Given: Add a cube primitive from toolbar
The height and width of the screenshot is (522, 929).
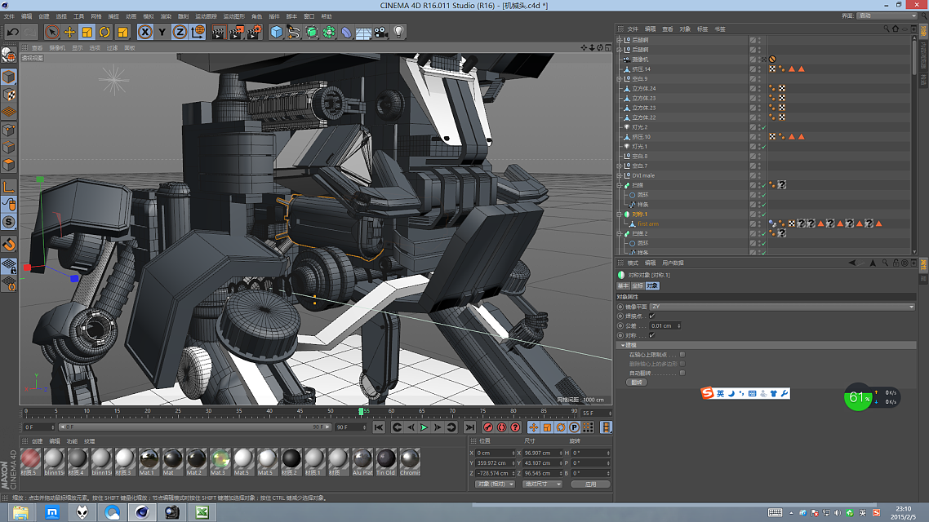Looking at the screenshot, I should 277,32.
